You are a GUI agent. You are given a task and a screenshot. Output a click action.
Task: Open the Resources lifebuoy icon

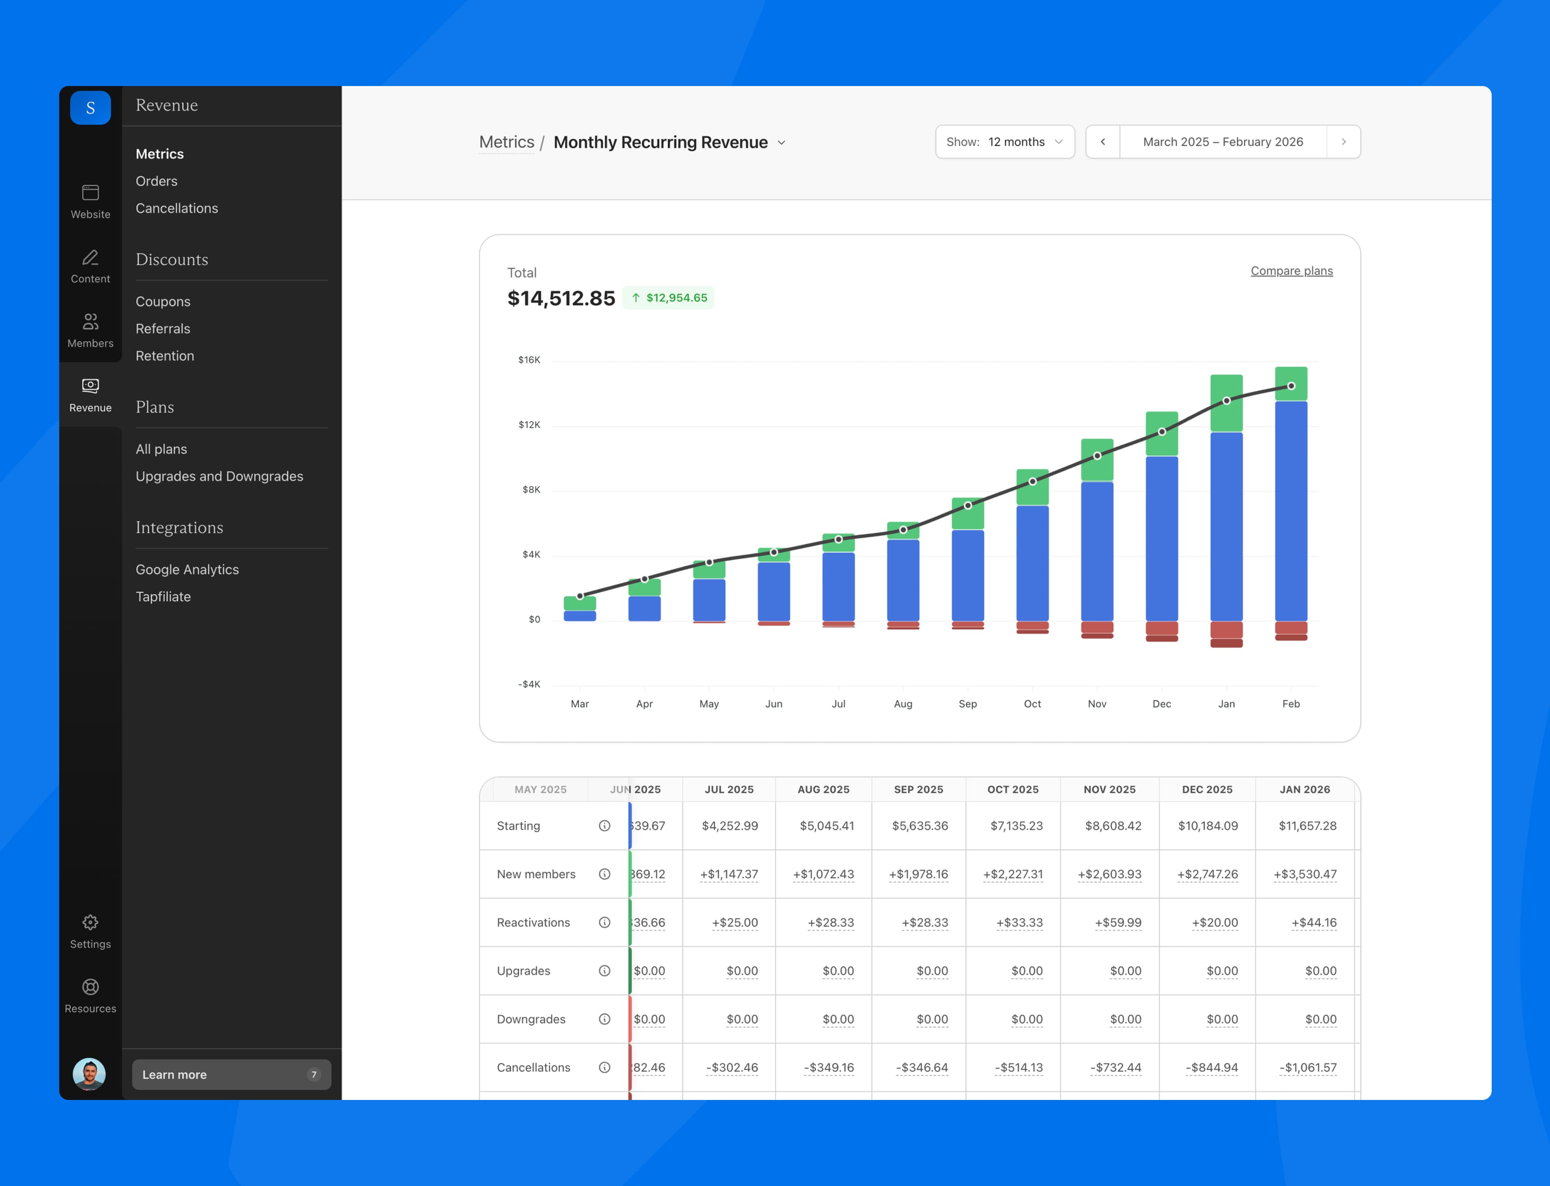[90, 987]
